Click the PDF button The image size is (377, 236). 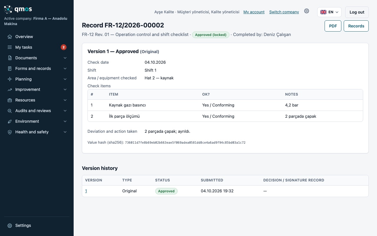point(333,26)
